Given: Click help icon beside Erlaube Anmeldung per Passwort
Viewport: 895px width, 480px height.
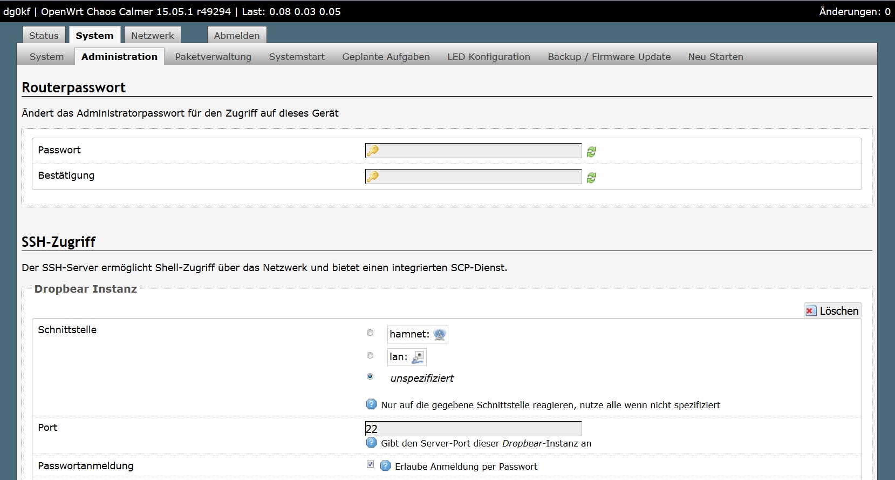Looking at the screenshot, I should click(385, 465).
